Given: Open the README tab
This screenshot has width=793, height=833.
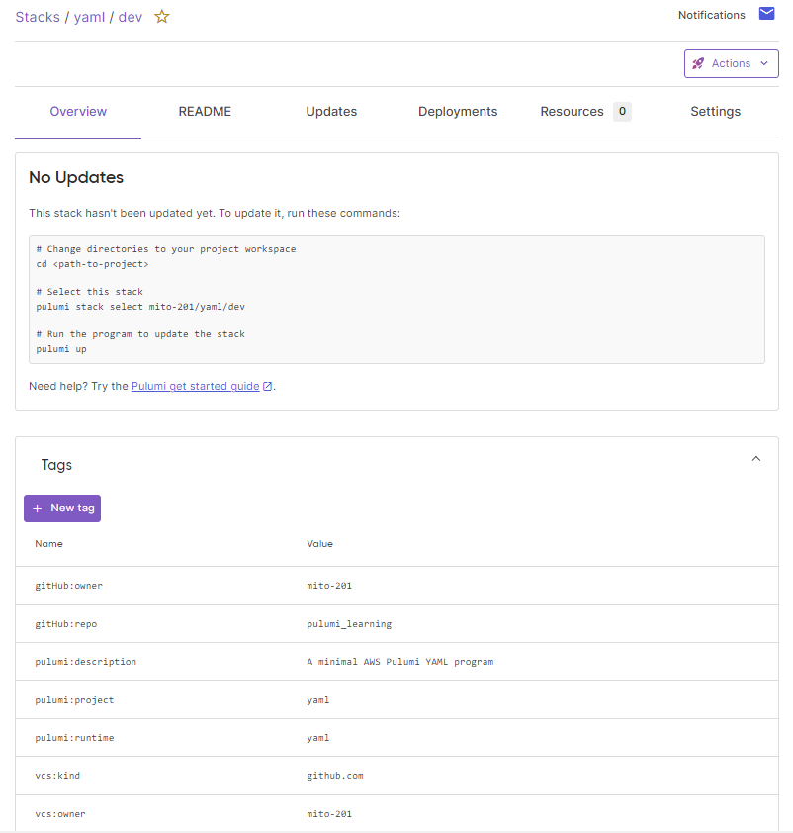Looking at the screenshot, I should (x=205, y=112).
